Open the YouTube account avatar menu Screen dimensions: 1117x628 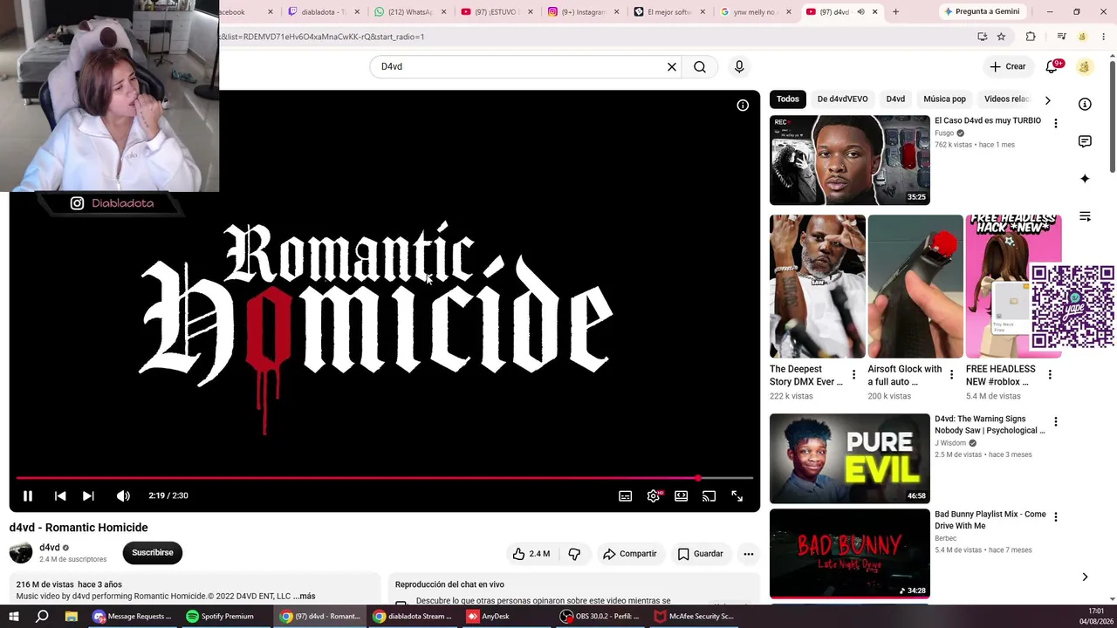click(1085, 66)
